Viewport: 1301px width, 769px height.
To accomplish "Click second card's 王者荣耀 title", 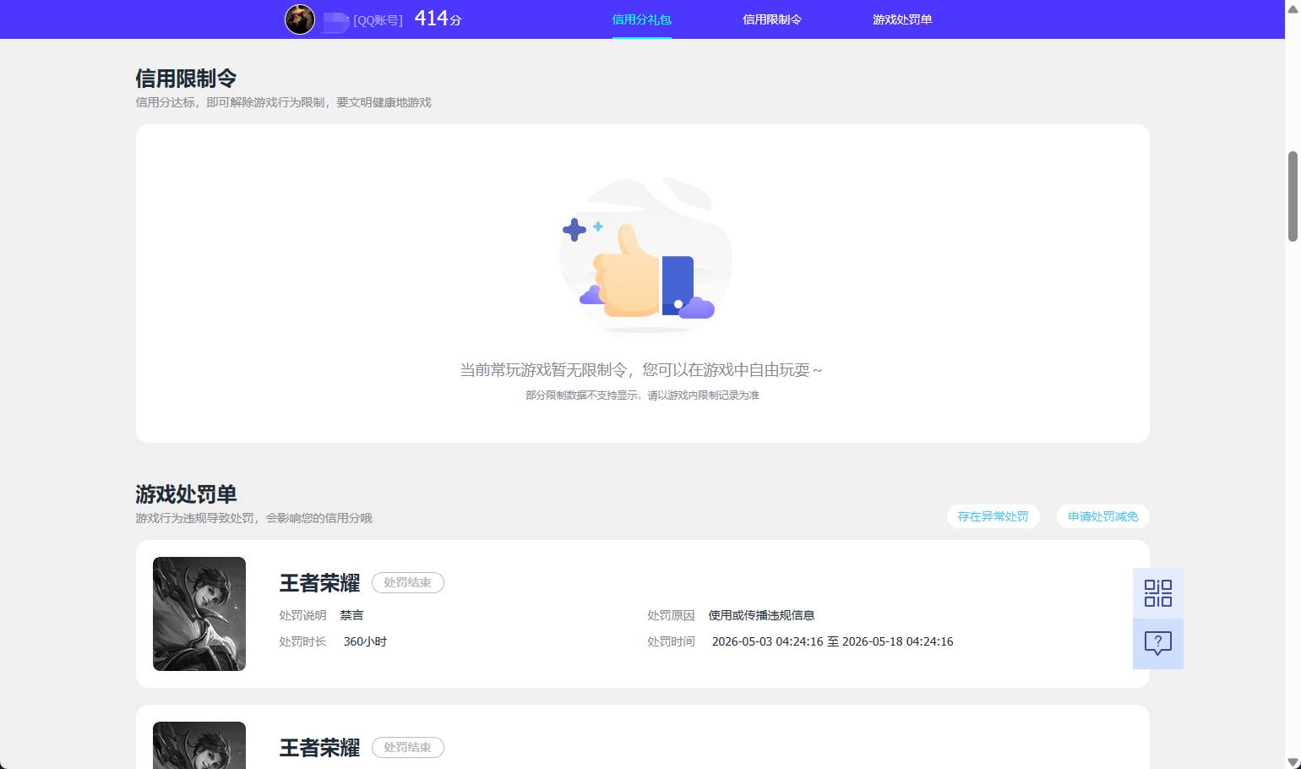I will pyautogui.click(x=319, y=748).
